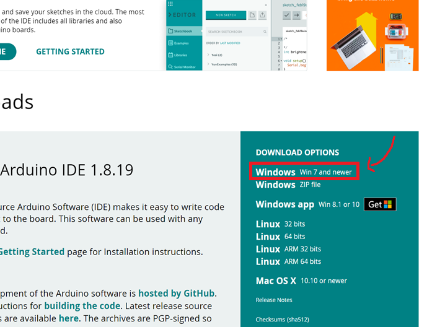Click the verify checkmark icon in editor preview
This screenshot has height=327, width=445.
[286, 15]
